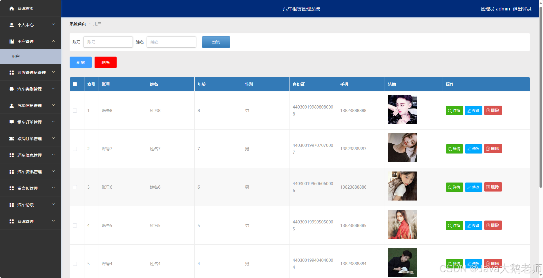Screen dimensions: 543x278
Task: Click the magnifier icon in 账号8 详情 button
Action: pos(450,111)
